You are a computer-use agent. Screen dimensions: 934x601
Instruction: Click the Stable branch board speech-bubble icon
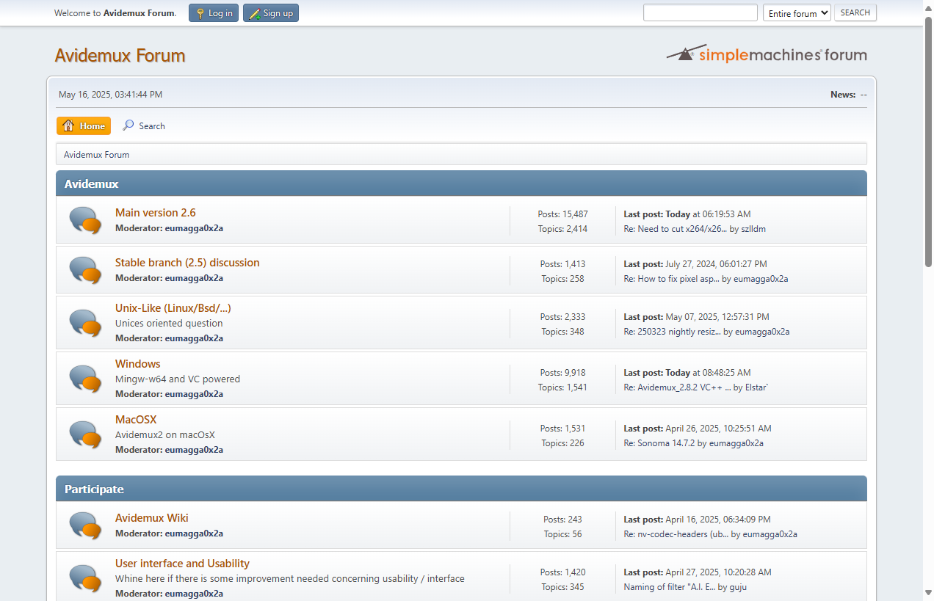click(x=85, y=270)
